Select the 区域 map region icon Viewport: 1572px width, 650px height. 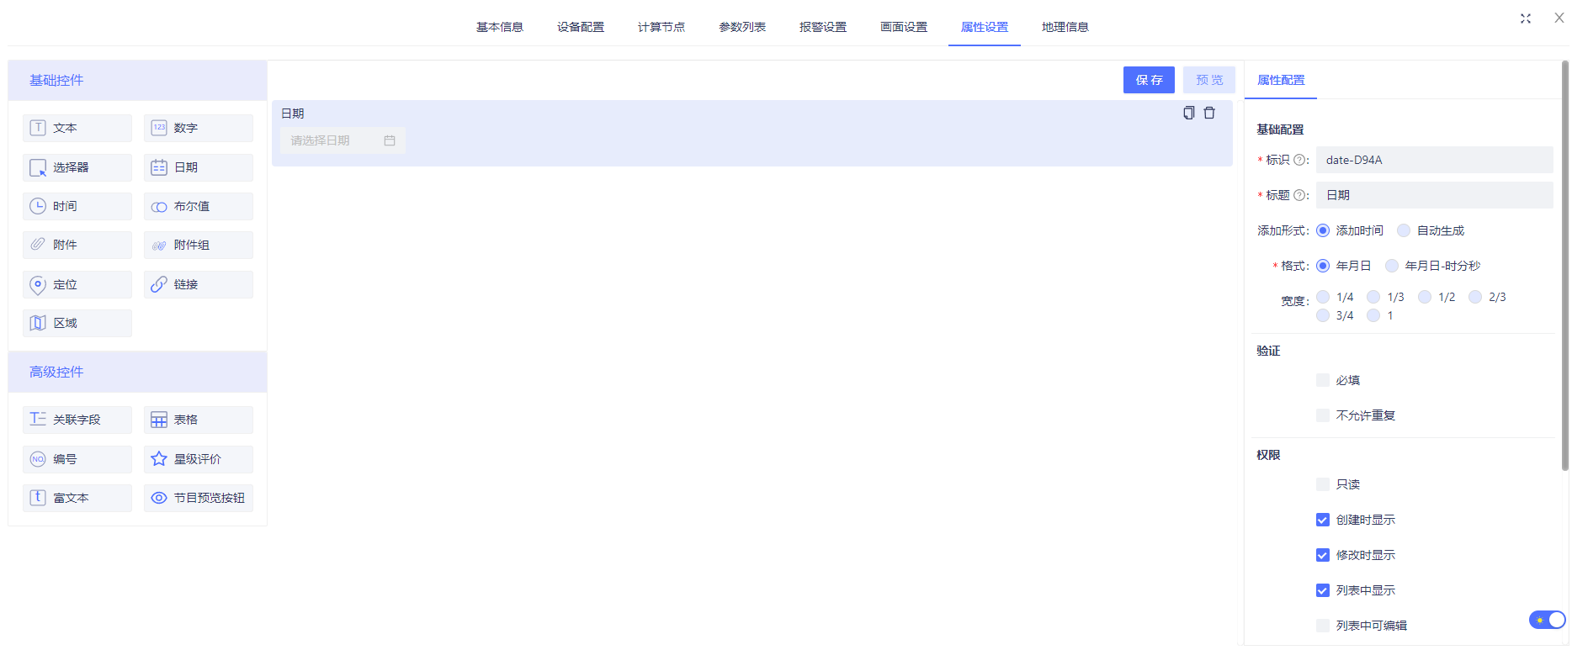[x=38, y=323]
